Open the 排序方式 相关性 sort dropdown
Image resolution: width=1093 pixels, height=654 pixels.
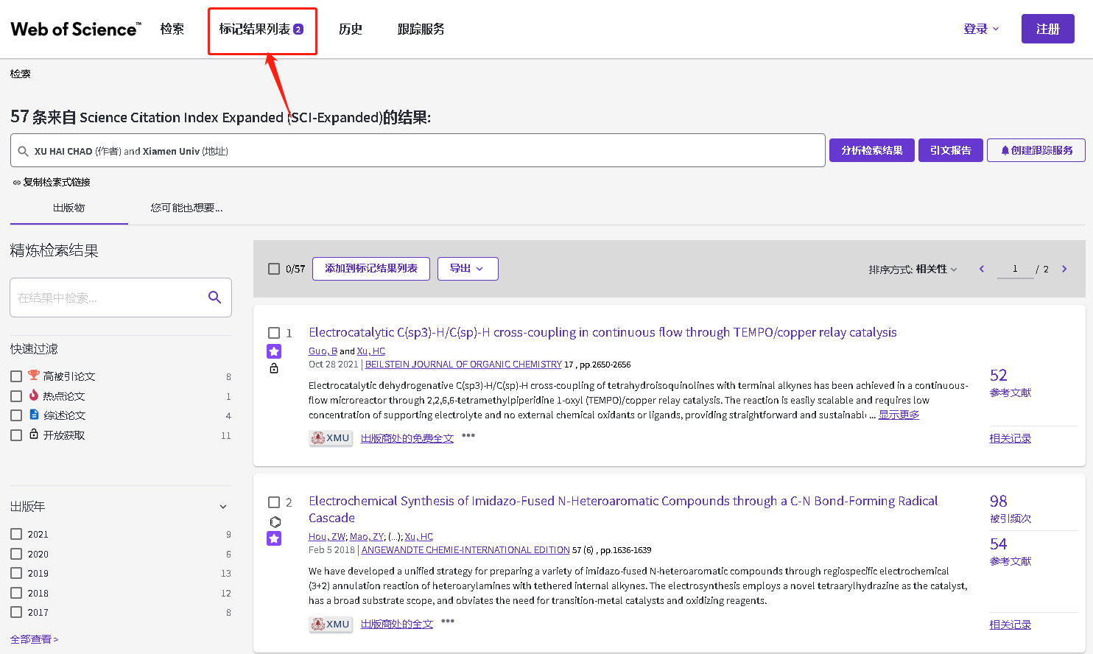tap(935, 270)
